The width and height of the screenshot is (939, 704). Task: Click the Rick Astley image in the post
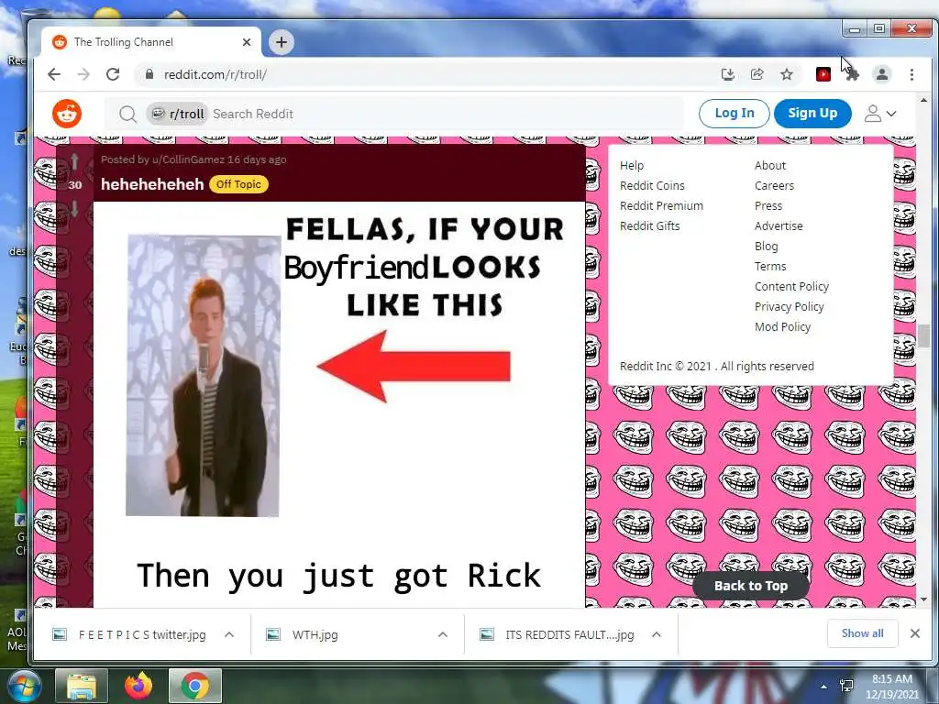click(203, 375)
